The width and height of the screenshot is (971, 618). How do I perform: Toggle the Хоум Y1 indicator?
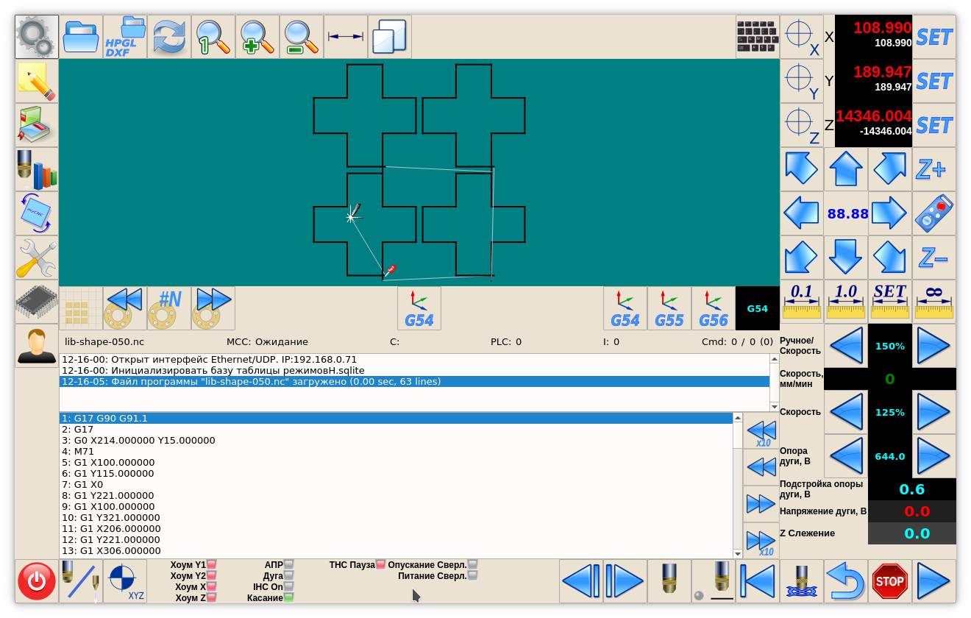[211, 565]
